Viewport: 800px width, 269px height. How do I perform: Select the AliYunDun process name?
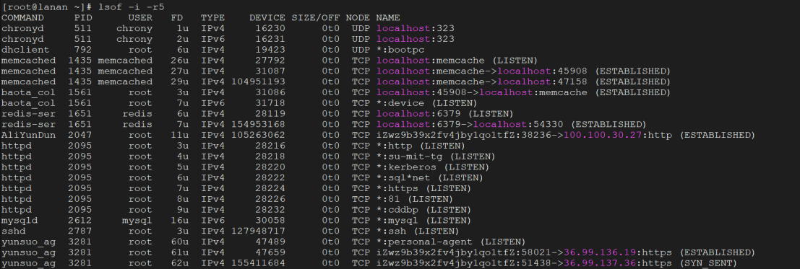pyautogui.click(x=29, y=135)
